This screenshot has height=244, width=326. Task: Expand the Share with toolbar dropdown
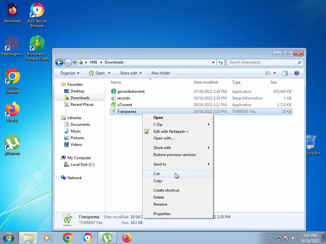click(131, 73)
